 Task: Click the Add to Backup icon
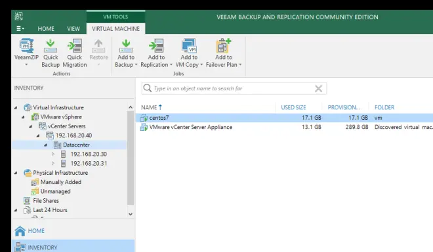pyautogui.click(x=126, y=46)
